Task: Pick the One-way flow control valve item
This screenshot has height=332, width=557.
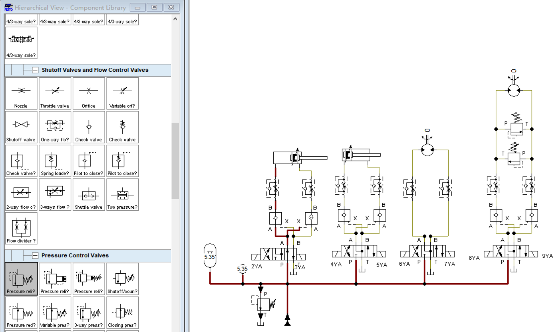Action: [55, 127]
